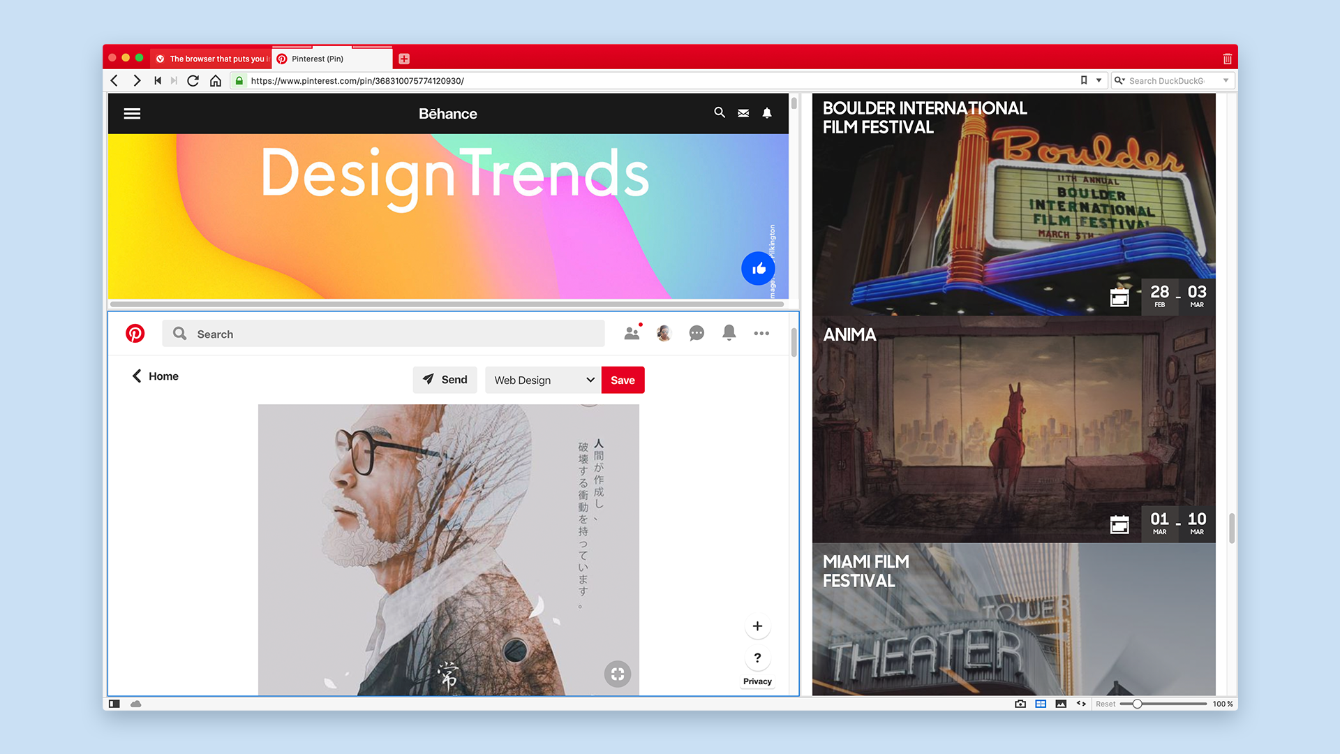1340x754 pixels.
Task: Toggle page tiling in status bar
Action: [1041, 704]
